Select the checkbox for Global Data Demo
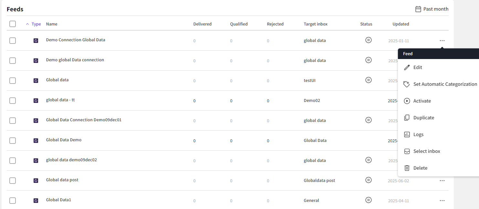 [x=13, y=141]
